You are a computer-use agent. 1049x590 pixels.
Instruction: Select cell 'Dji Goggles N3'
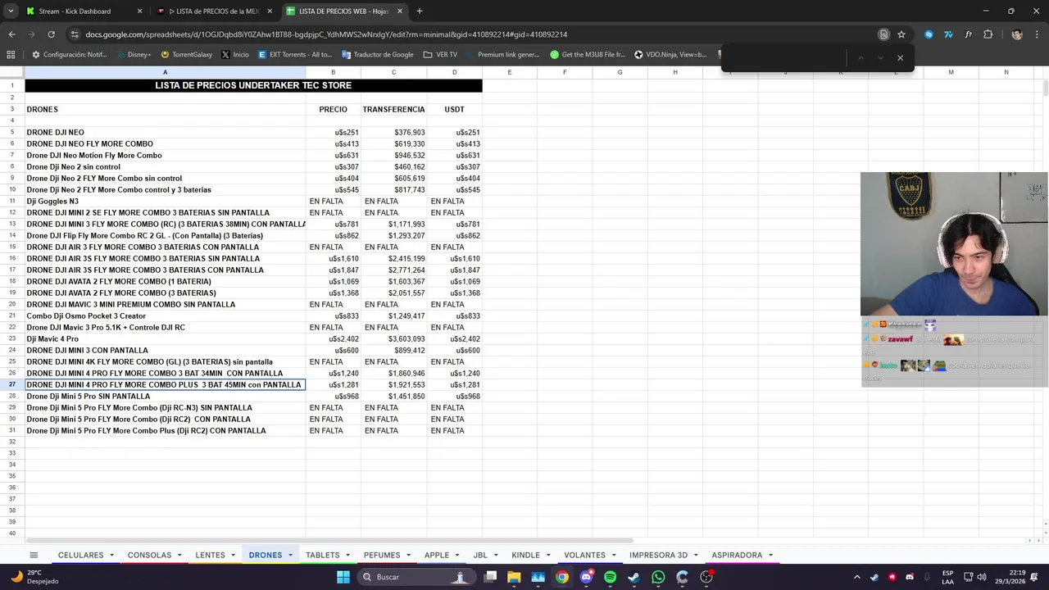165,201
